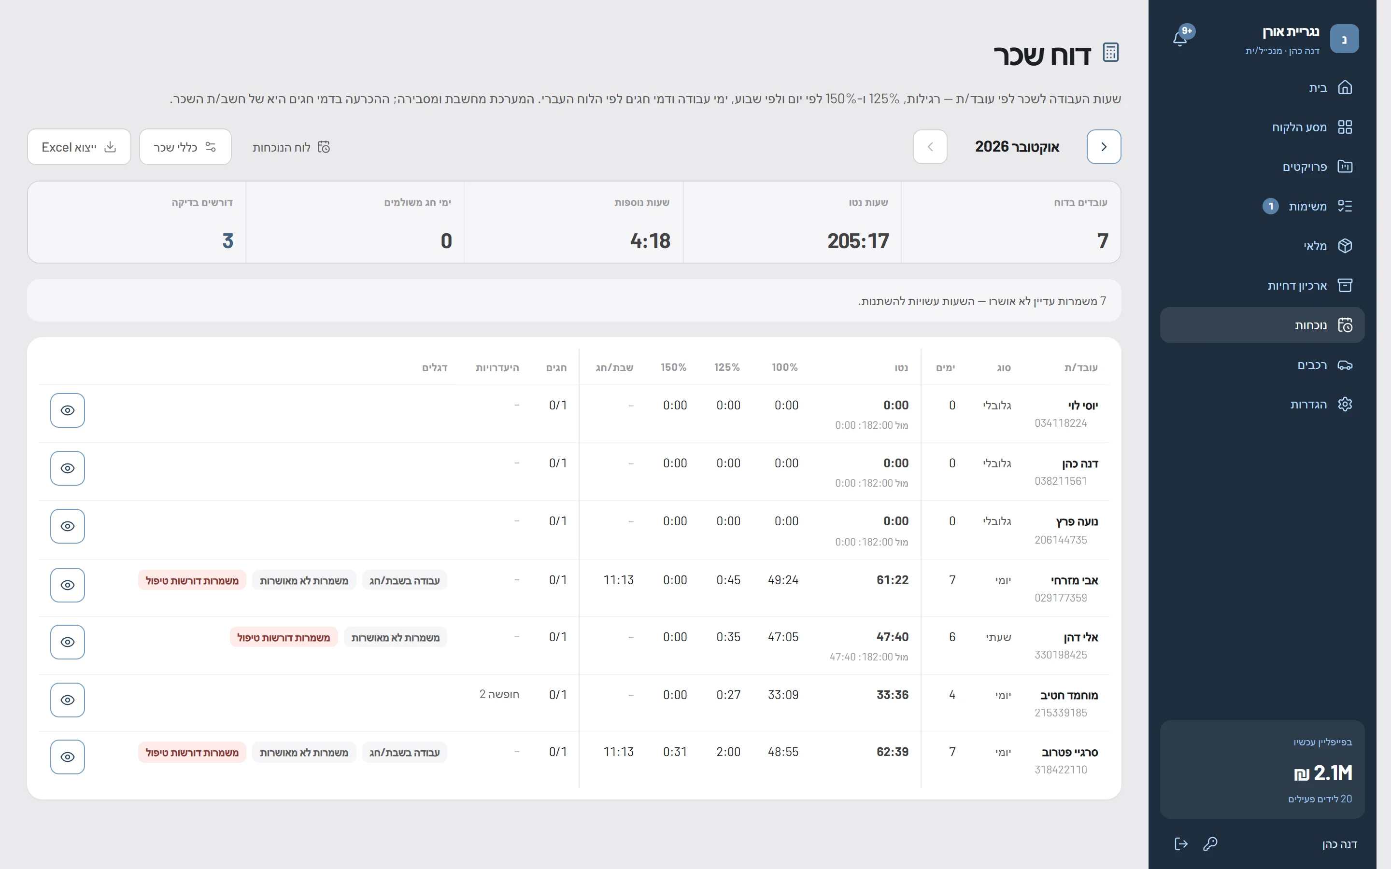Open the settings gear icon
Image resolution: width=1391 pixels, height=869 pixels.
1345,404
